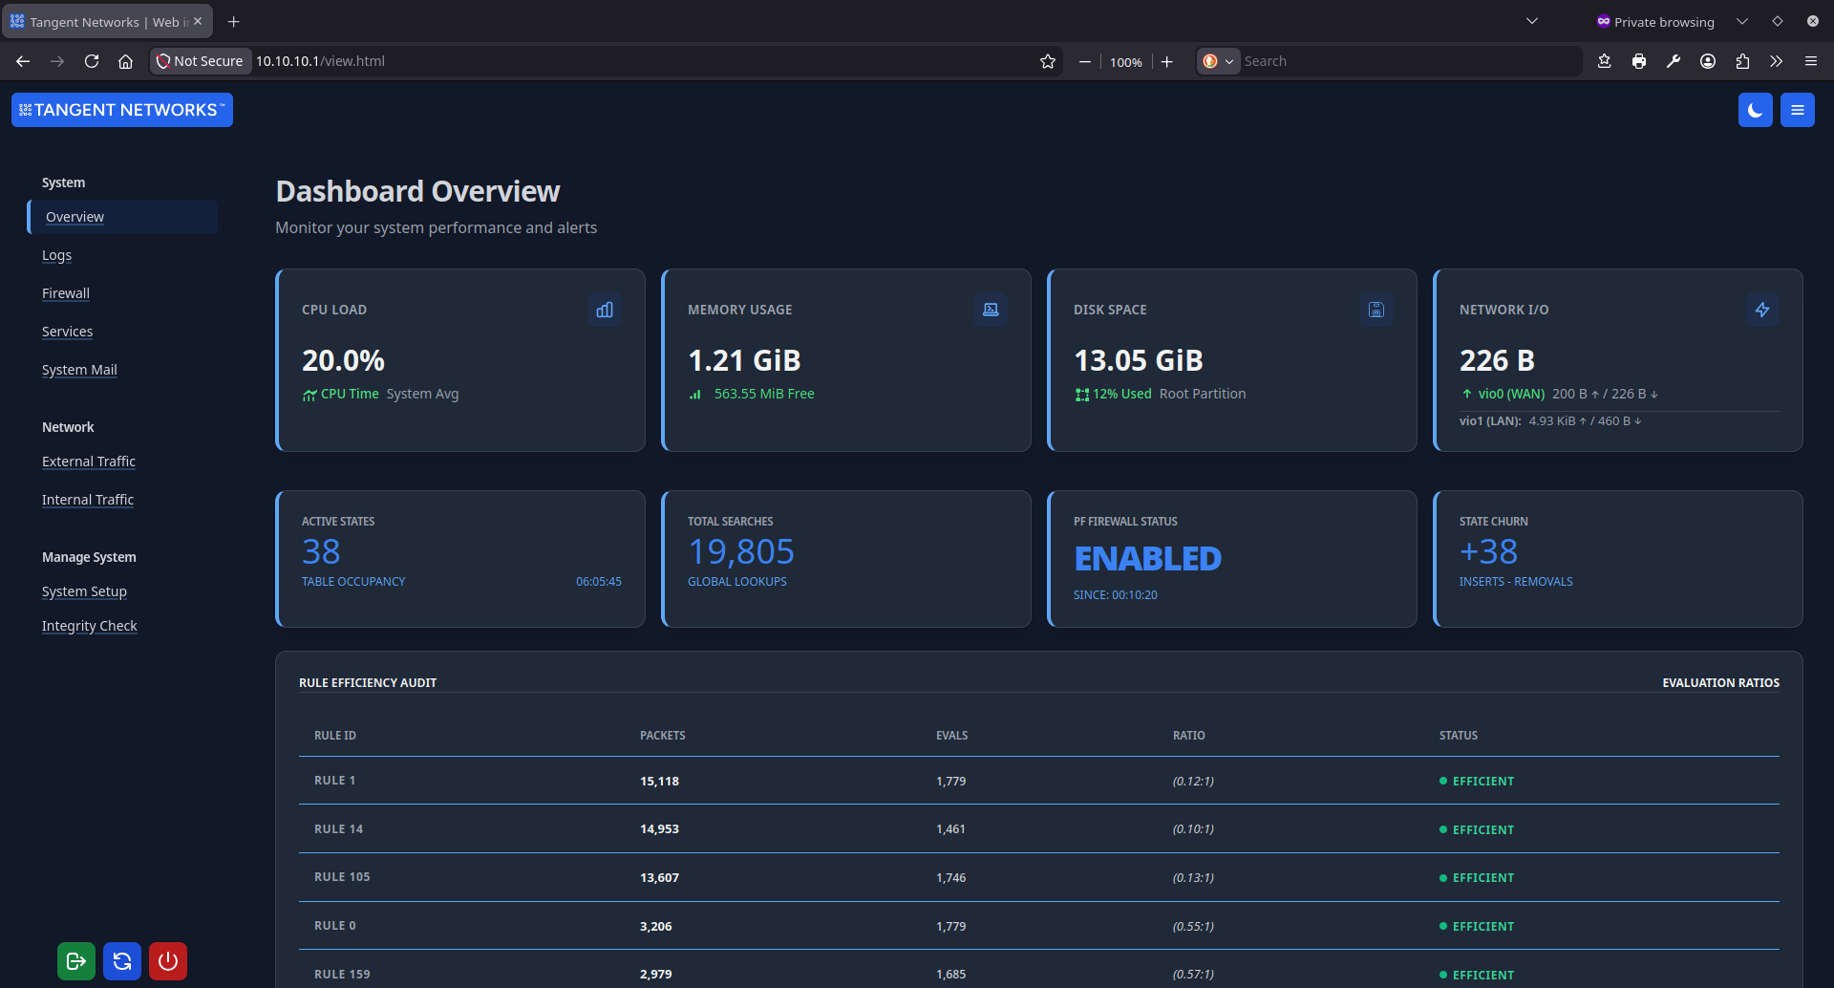
Task: Click the lightning icon on Network I/O card
Action: click(x=1762, y=310)
